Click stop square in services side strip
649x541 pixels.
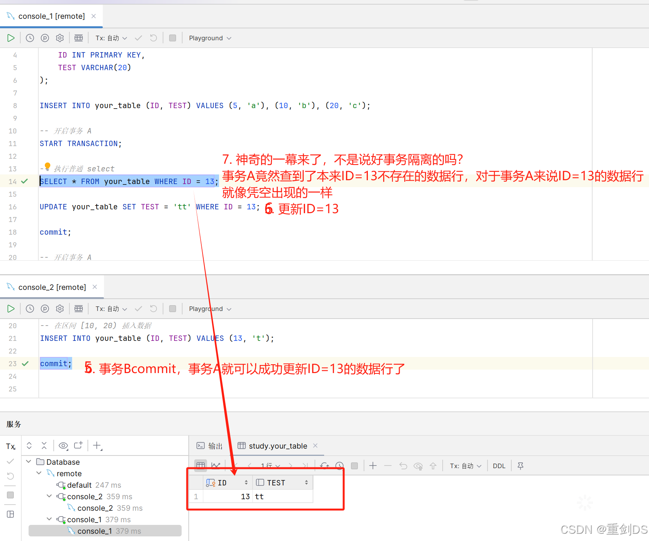(10, 495)
